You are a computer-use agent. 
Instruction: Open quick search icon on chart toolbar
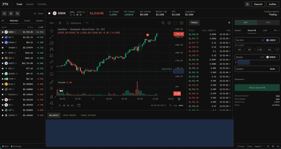click(163, 23)
